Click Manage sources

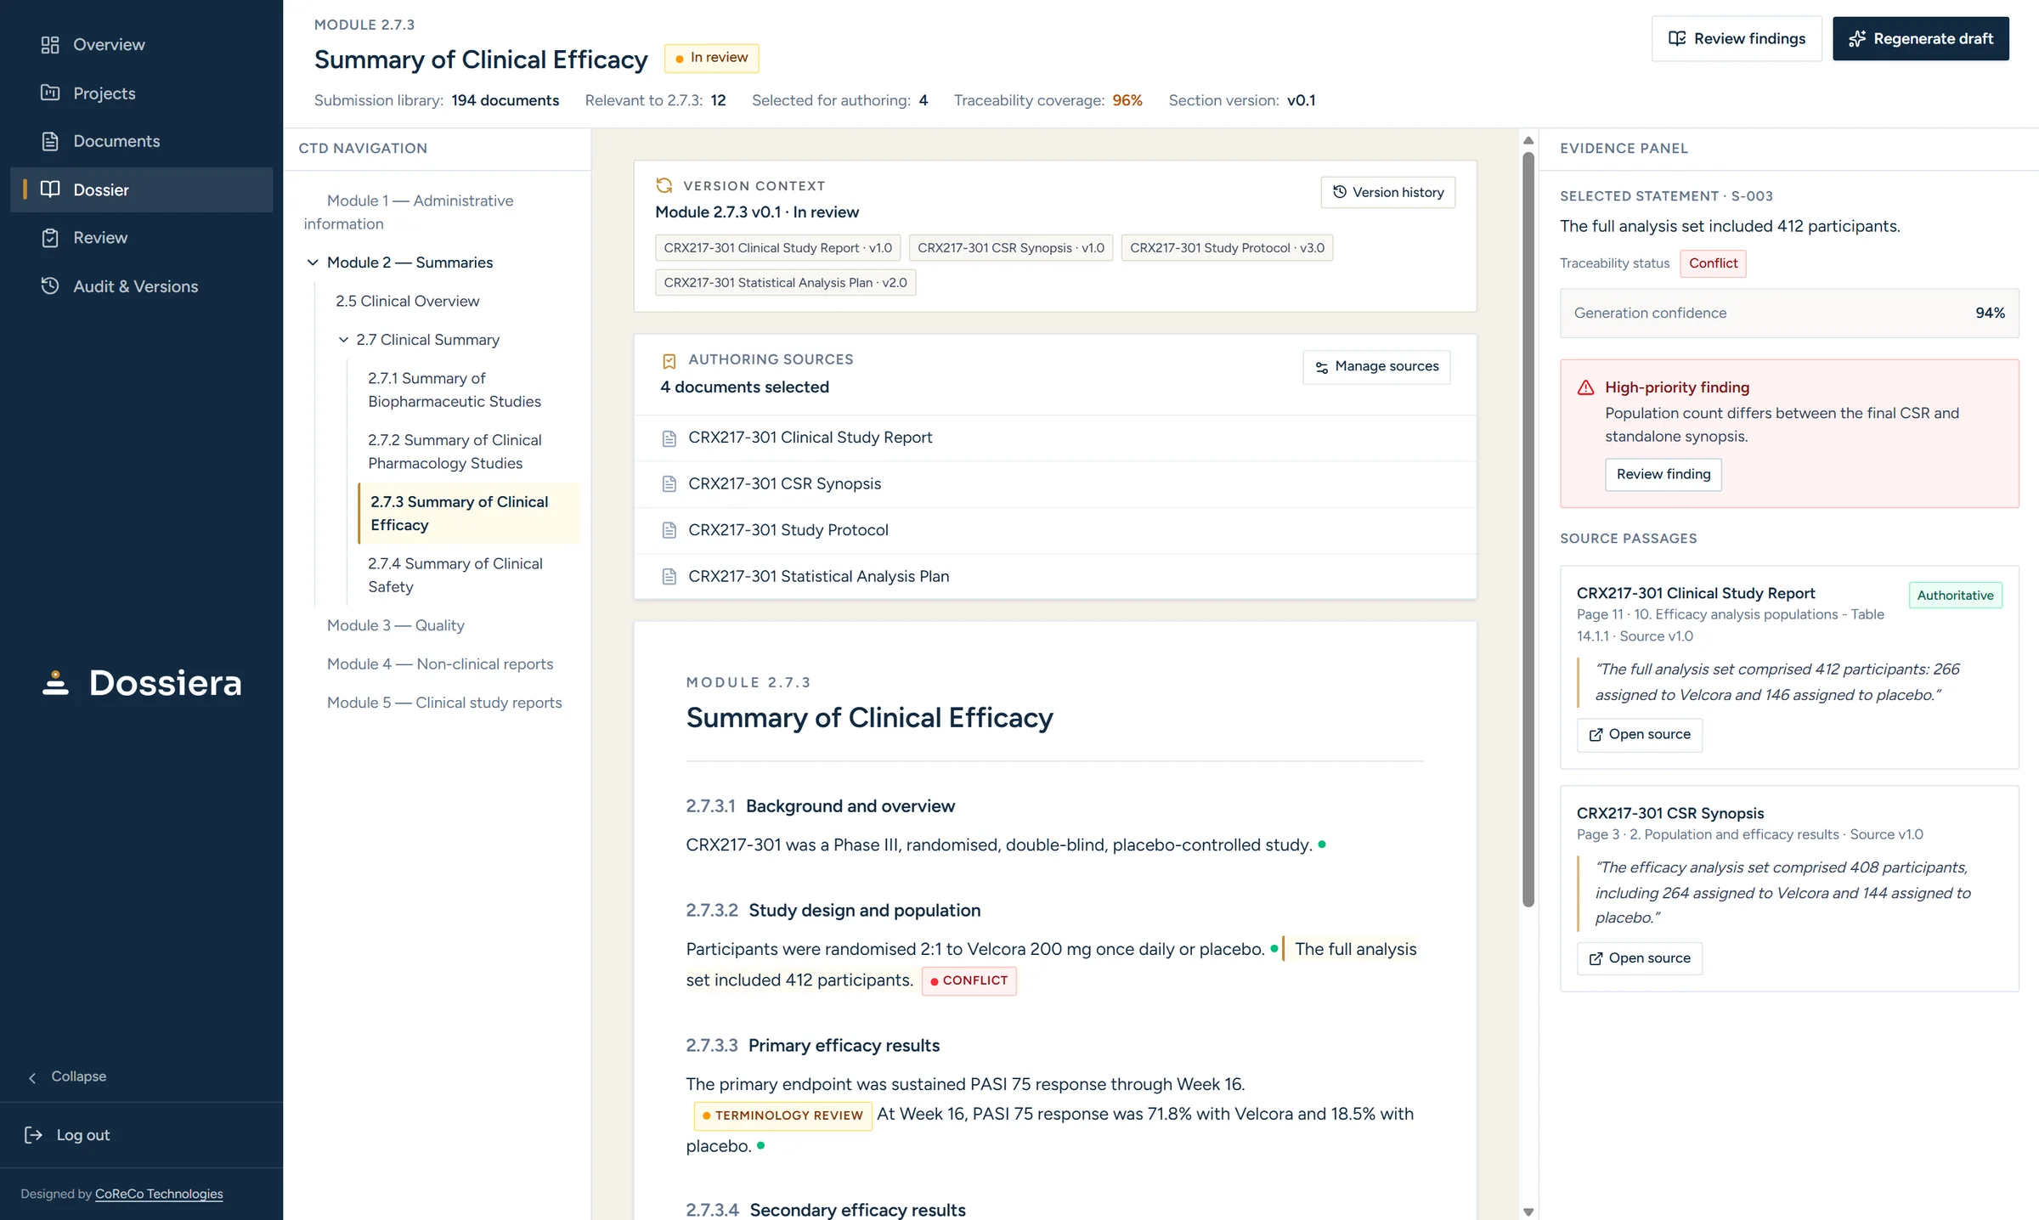[x=1376, y=366]
